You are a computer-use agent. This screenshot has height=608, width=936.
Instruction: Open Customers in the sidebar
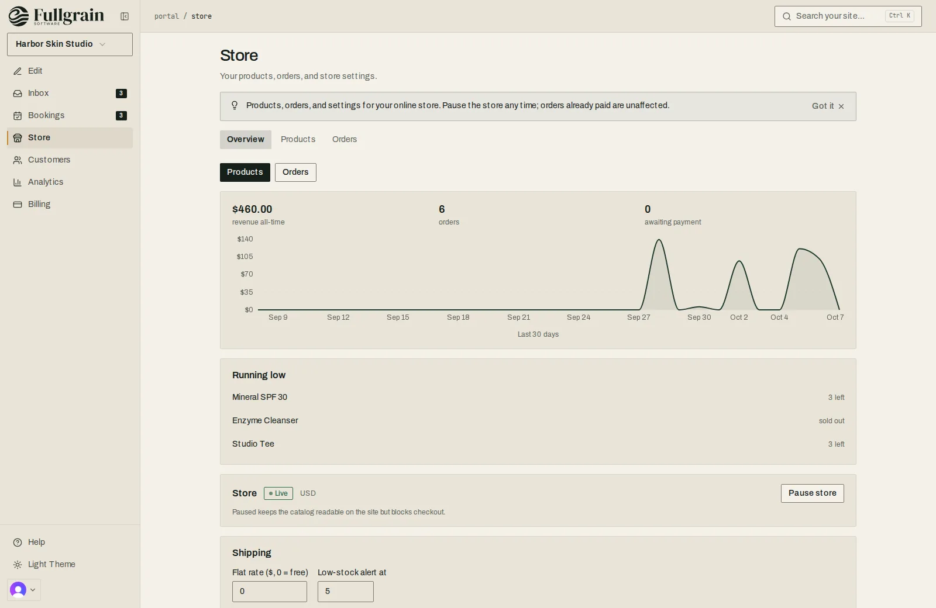pyautogui.click(x=70, y=160)
